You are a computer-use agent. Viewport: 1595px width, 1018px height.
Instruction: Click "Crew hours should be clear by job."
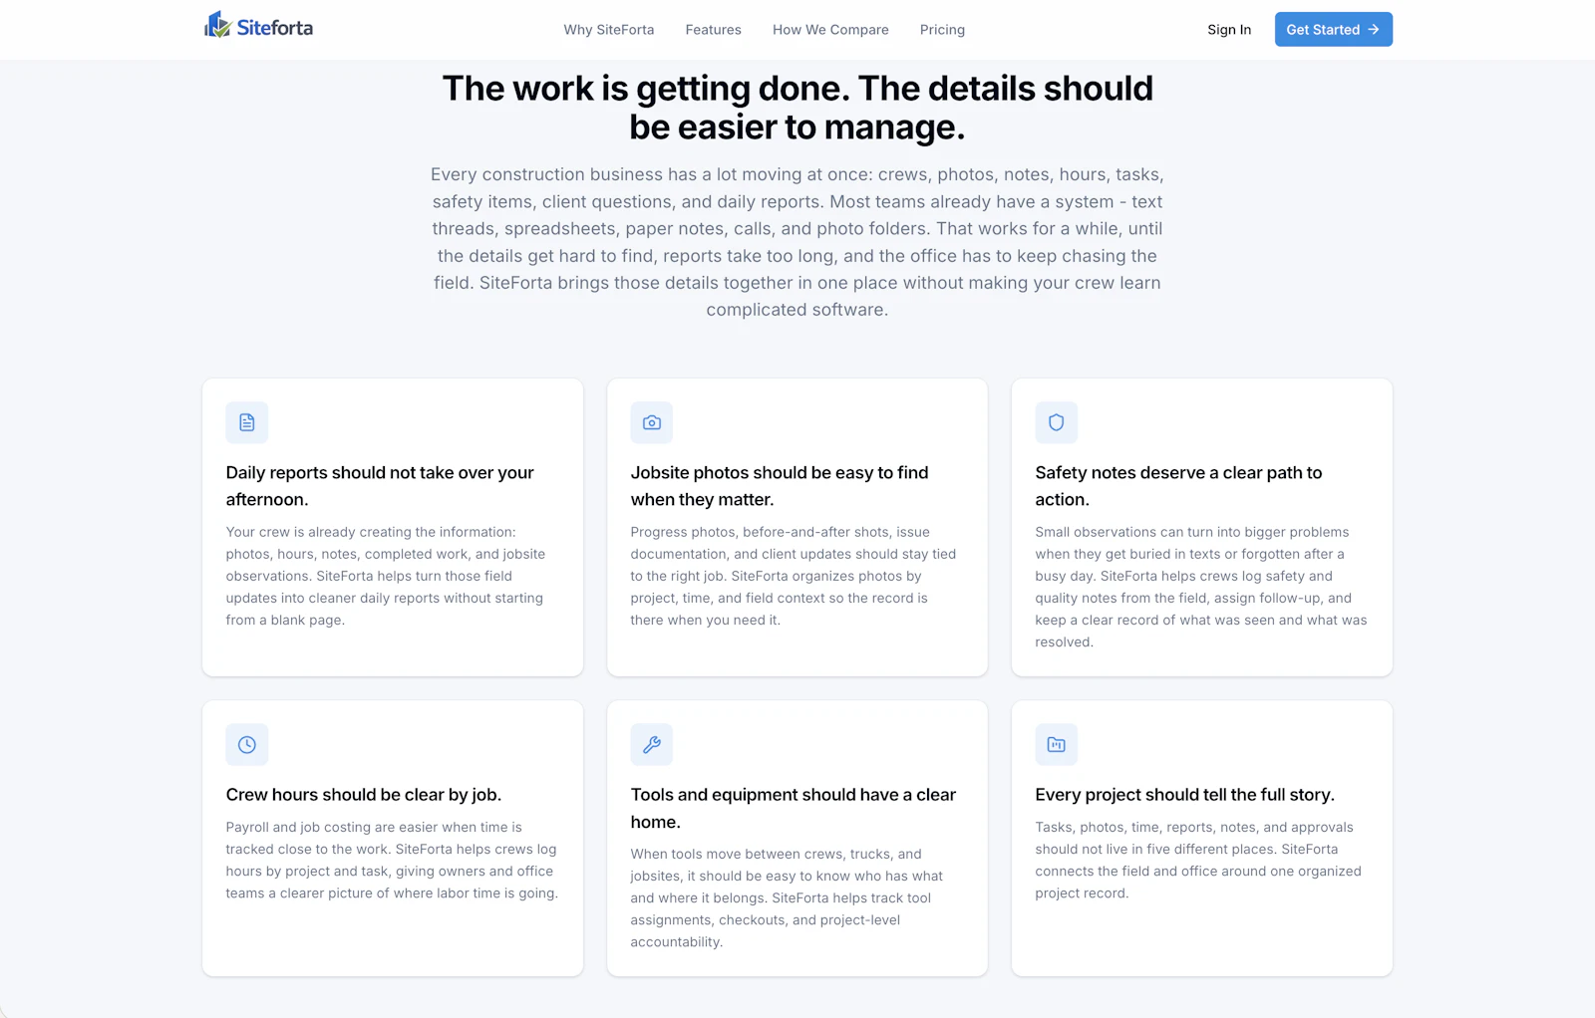(x=364, y=795)
